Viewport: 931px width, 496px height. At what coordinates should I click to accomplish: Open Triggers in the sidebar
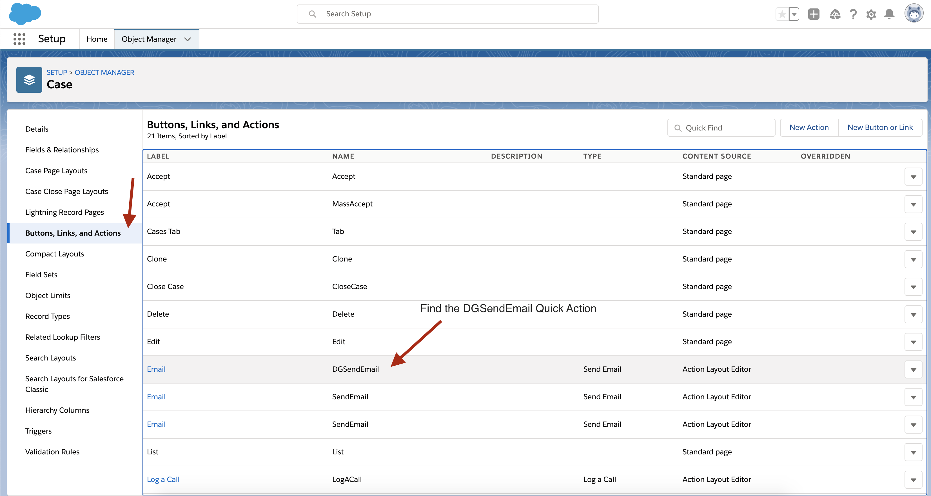tap(38, 431)
